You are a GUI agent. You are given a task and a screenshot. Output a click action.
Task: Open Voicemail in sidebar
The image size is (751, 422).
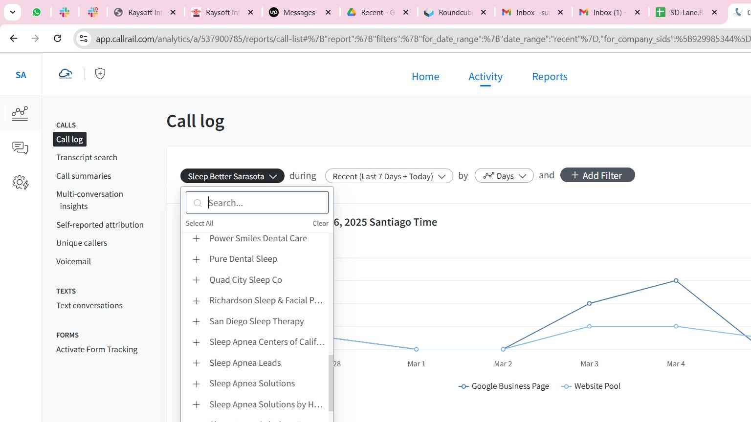[73, 261]
